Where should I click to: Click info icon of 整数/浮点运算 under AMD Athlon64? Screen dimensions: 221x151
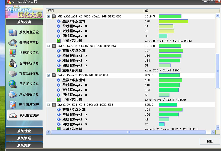click(59, 22)
